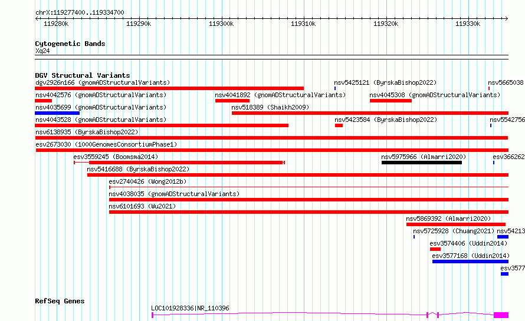525x321 pixels.
Task: Click the nsv54213 label
Action: [511, 231]
